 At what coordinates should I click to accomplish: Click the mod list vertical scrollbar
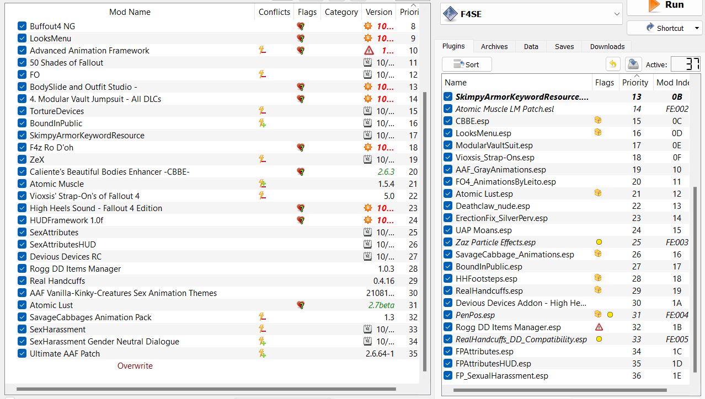424,231
